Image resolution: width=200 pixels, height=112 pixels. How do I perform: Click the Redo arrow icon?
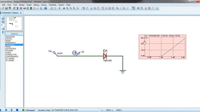(87, 8)
